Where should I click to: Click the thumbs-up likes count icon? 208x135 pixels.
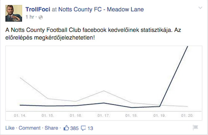click(66, 128)
